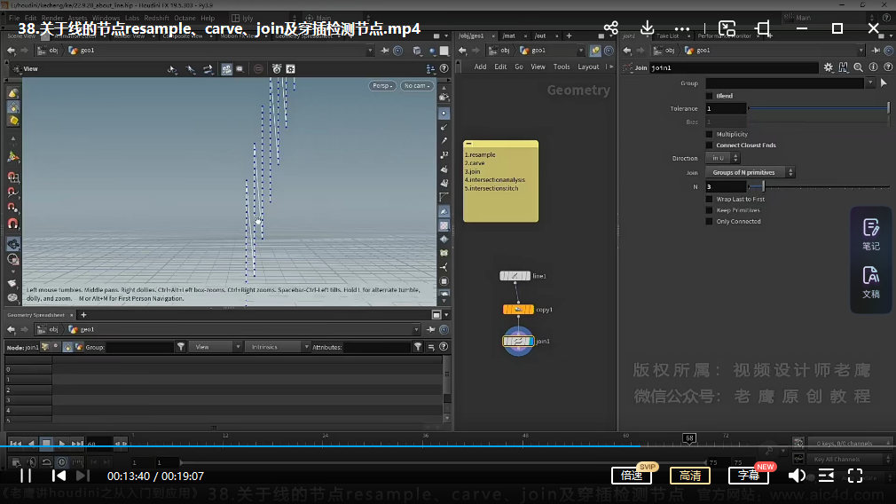Screen dimensions: 896x504
Task: Select the join1 node
Action: pos(518,341)
